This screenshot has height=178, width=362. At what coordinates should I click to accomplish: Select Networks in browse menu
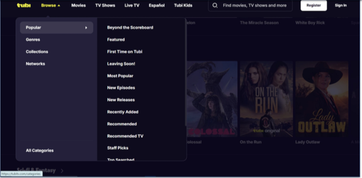(x=35, y=64)
